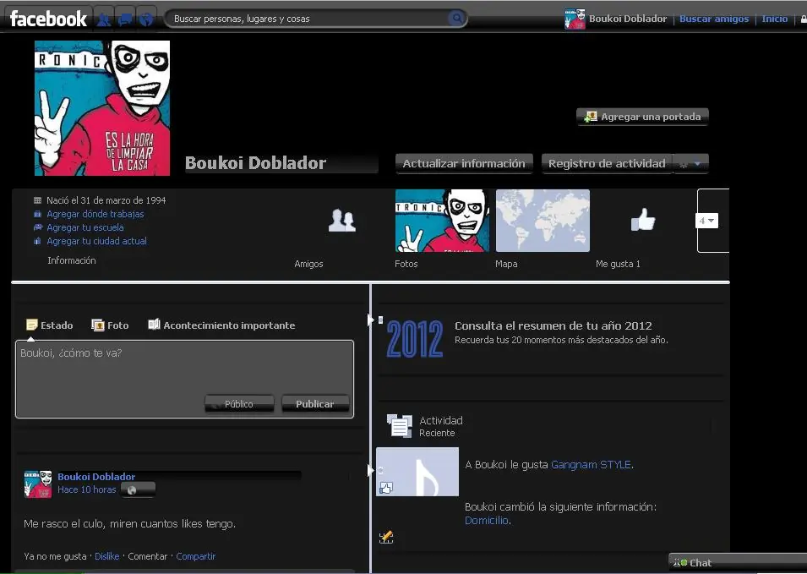This screenshot has height=574, width=807.
Task: Click Compartir under the post
Action: click(195, 556)
